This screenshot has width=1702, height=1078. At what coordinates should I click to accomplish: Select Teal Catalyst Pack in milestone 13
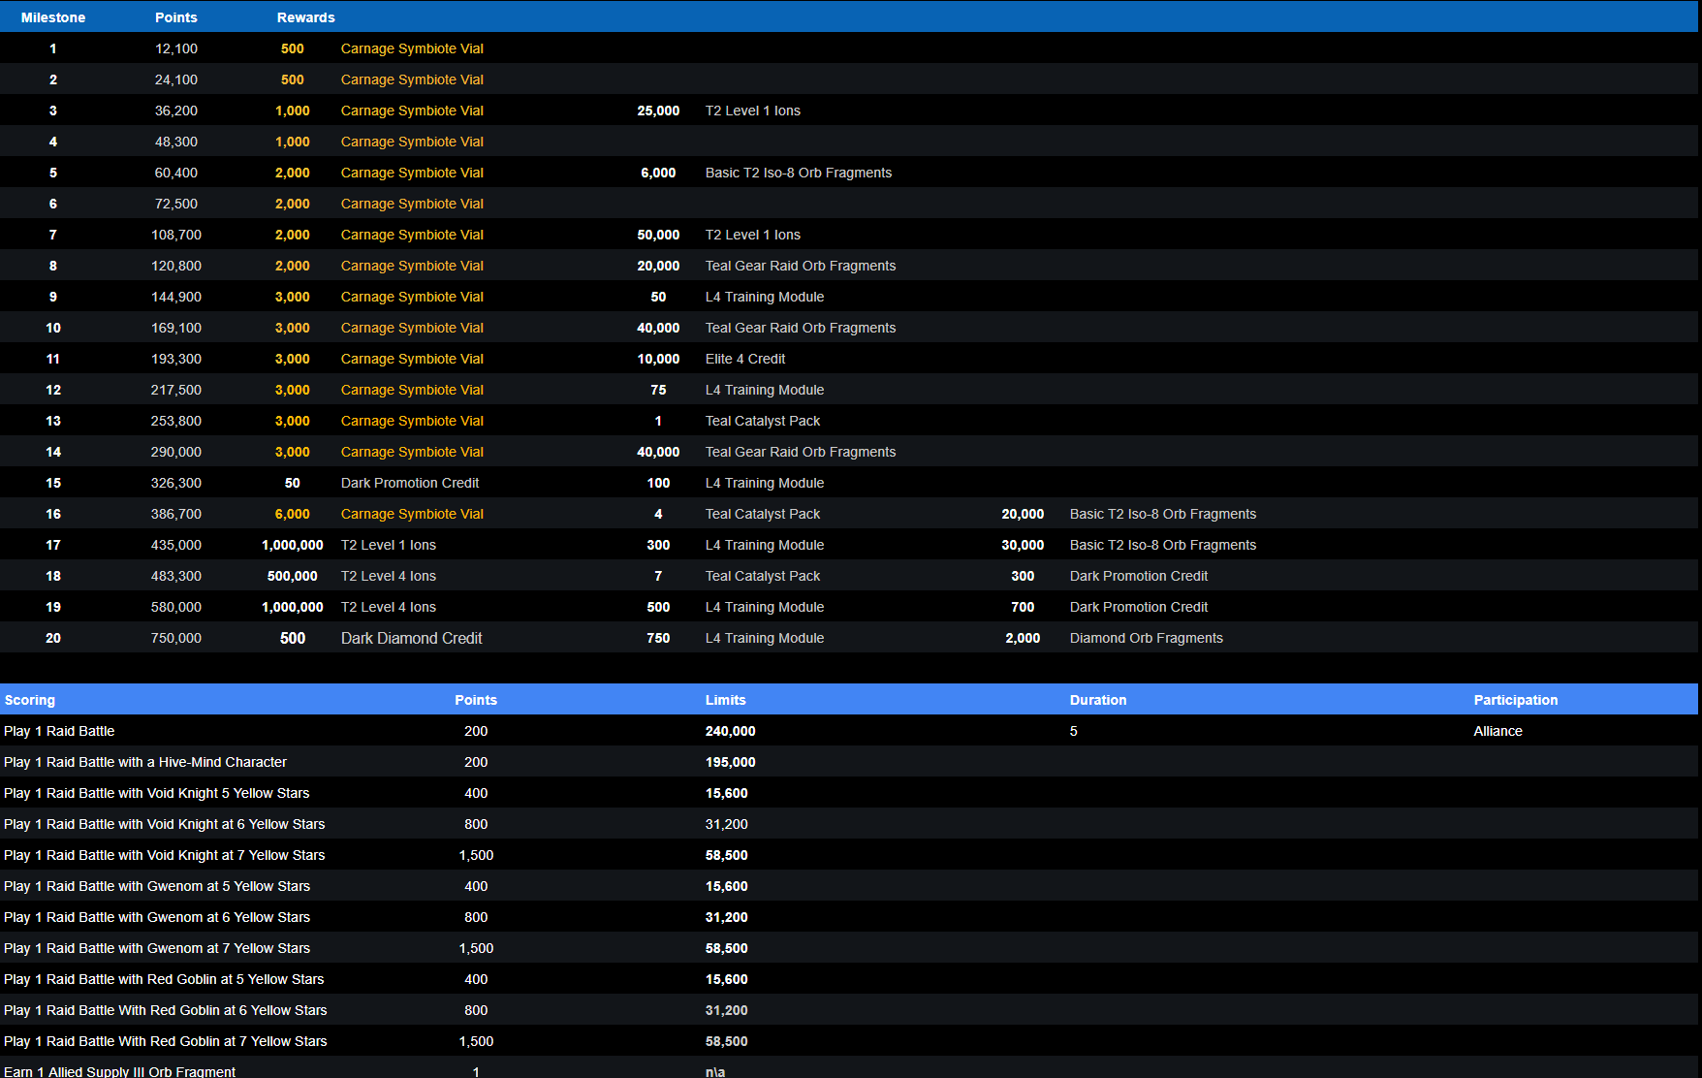762,421
